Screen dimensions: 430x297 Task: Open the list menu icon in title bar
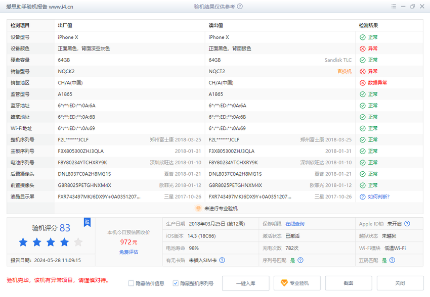[394, 6]
